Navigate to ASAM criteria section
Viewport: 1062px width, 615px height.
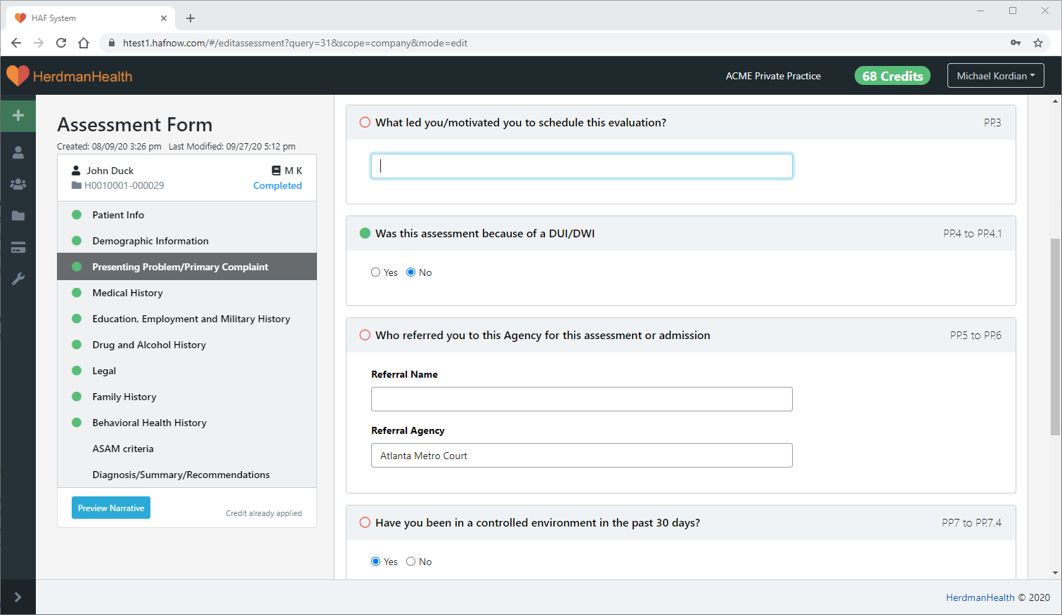[123, 449]
